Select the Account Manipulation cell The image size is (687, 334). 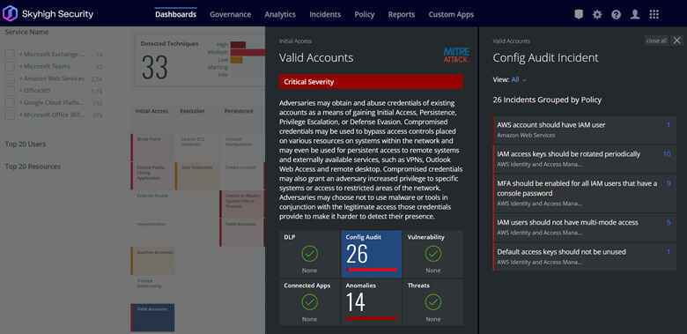tap(242, 147)
